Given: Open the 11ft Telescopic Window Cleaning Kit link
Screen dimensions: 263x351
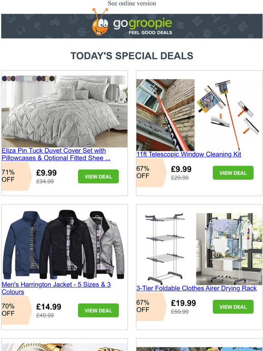Looking at the screenshot, I should [189, 154].
